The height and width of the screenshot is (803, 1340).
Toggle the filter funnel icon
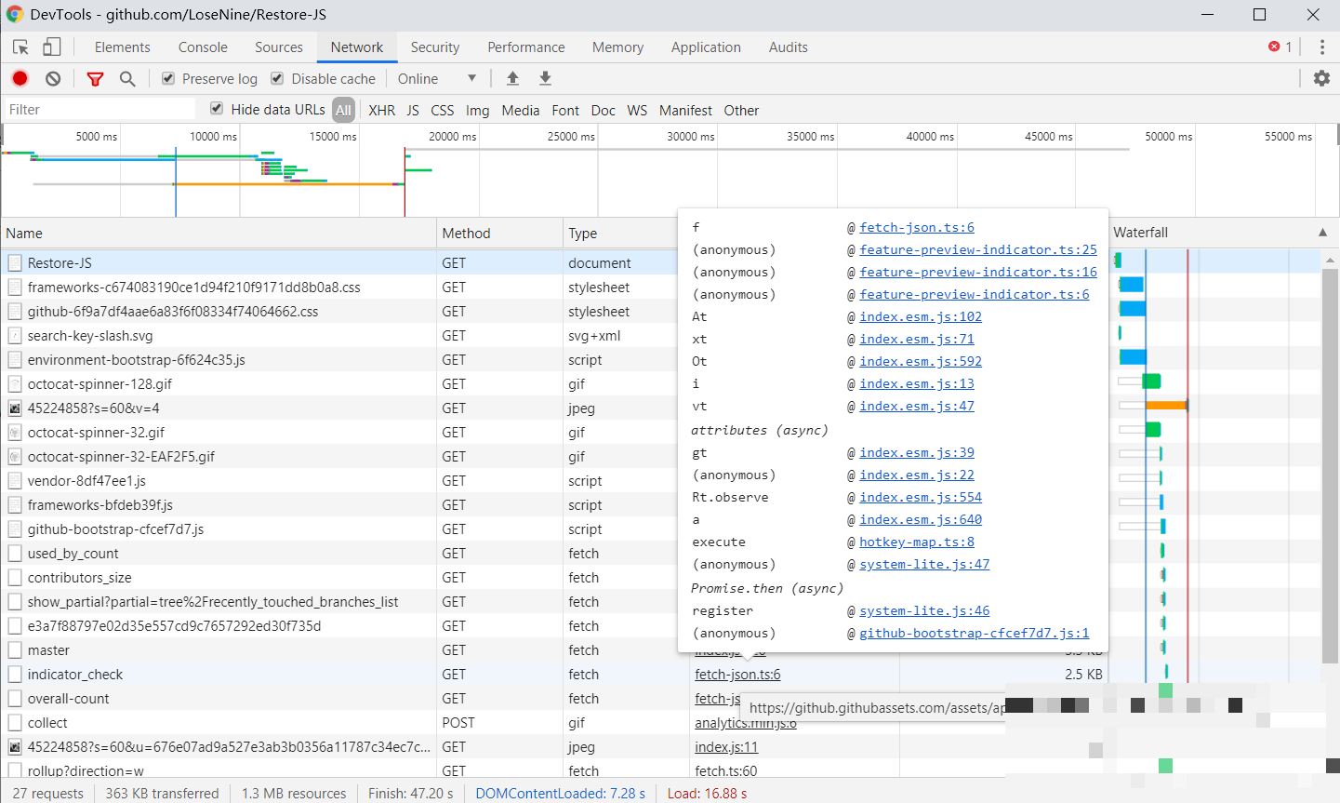[95, 79]
